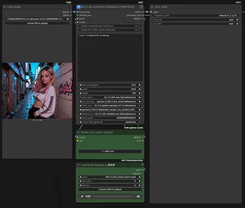Click the collapse dot on Power Lora Loader node
Screen dimensions: 245x208
click(78, 132)
